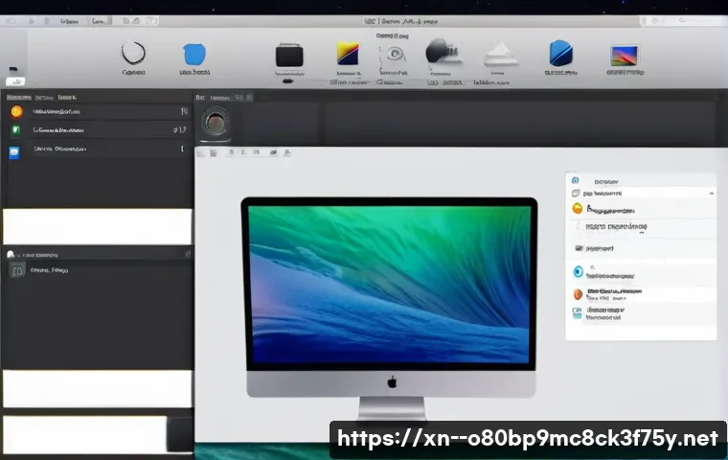
Task: Click the landscape photo thumbnail toolbar icon
Action: (x=625, y=56)
